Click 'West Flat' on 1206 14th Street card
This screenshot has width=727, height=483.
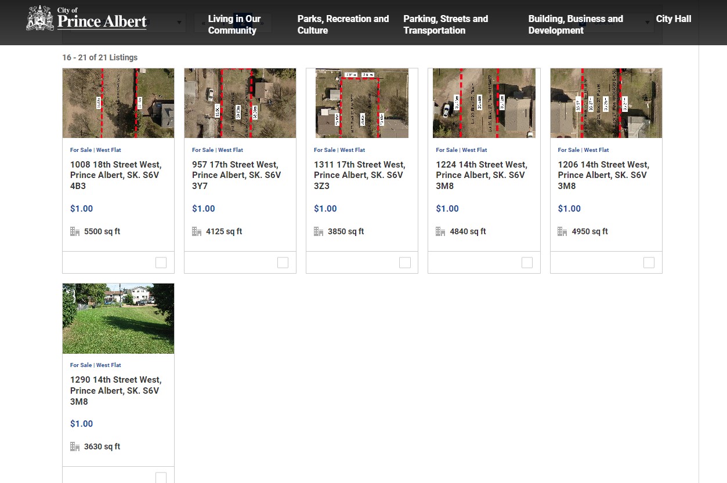(x=596, y=150)
